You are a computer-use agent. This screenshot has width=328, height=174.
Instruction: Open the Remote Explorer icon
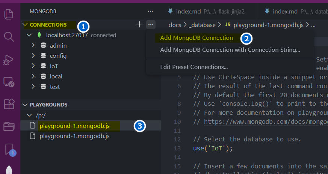click(8, 82)
